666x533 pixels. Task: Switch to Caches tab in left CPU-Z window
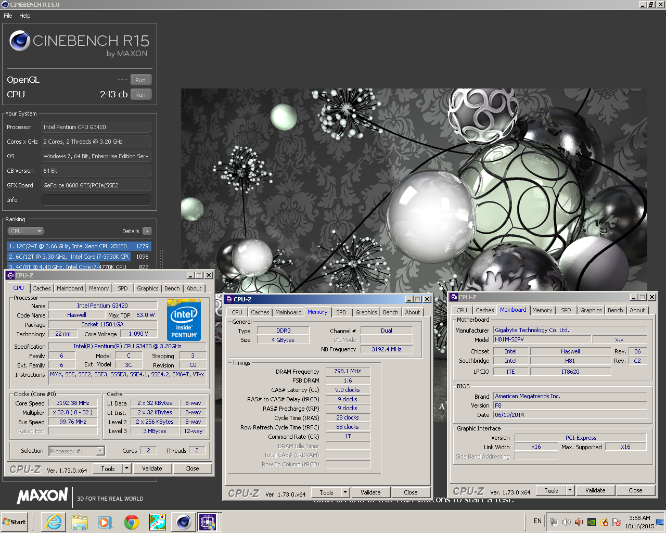42,288
